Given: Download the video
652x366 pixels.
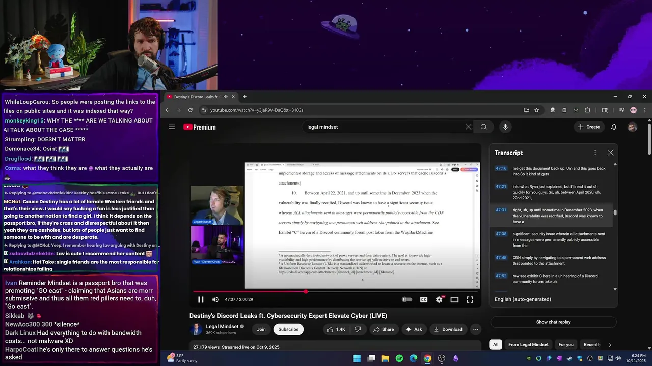Looking at the screenshot, I should 448,329.
